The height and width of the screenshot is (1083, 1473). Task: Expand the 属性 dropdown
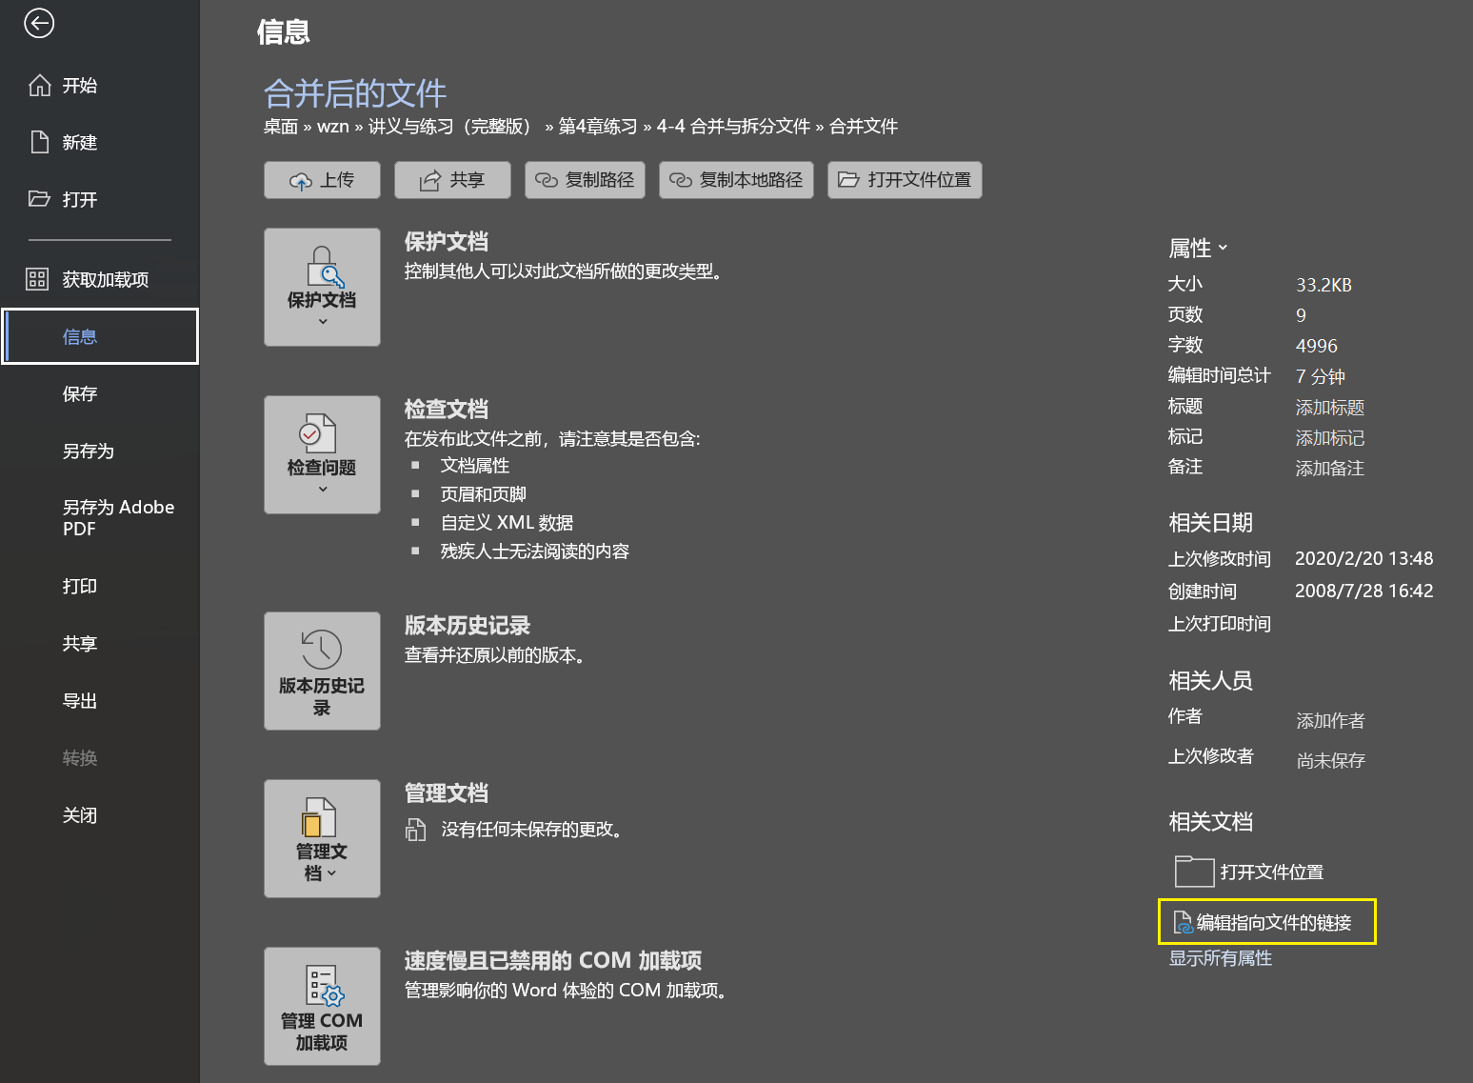pos(1198,249)
